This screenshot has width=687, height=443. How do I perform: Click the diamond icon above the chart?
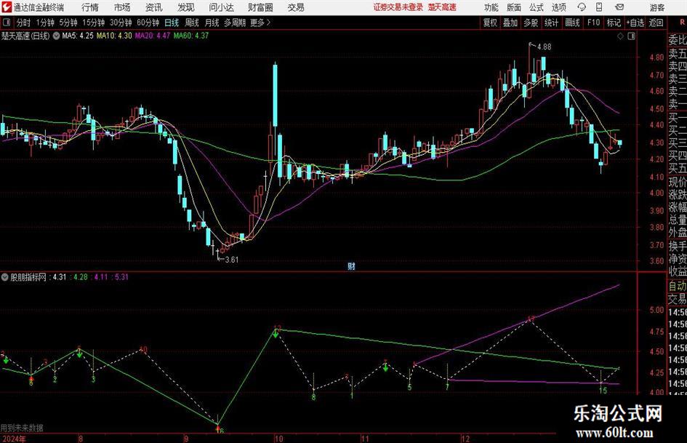pos(620,36)
